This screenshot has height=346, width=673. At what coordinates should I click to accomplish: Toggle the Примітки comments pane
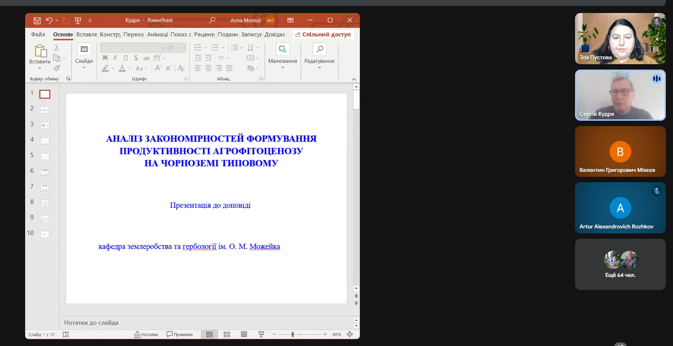[180, 334]
